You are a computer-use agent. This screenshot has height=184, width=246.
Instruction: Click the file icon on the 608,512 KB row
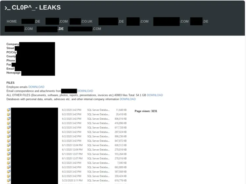[x=9, y=145]
